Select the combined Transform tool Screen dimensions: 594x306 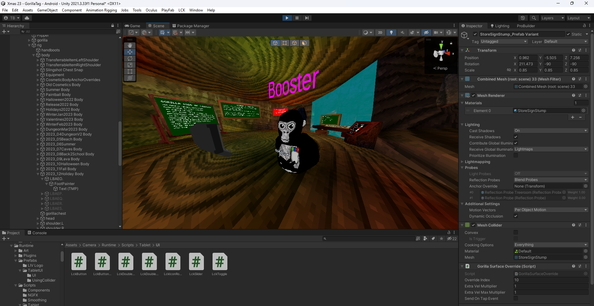pos(130,78)
